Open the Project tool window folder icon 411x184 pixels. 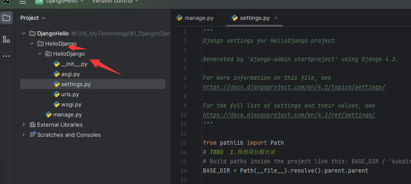pyautogui.click(x=6, y=18)
